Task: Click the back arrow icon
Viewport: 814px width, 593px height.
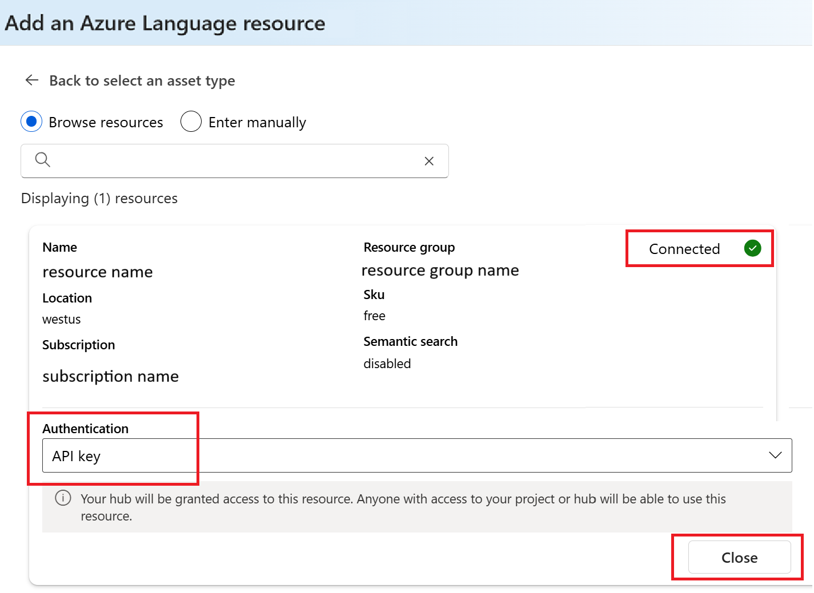Action: pos(32,80)
